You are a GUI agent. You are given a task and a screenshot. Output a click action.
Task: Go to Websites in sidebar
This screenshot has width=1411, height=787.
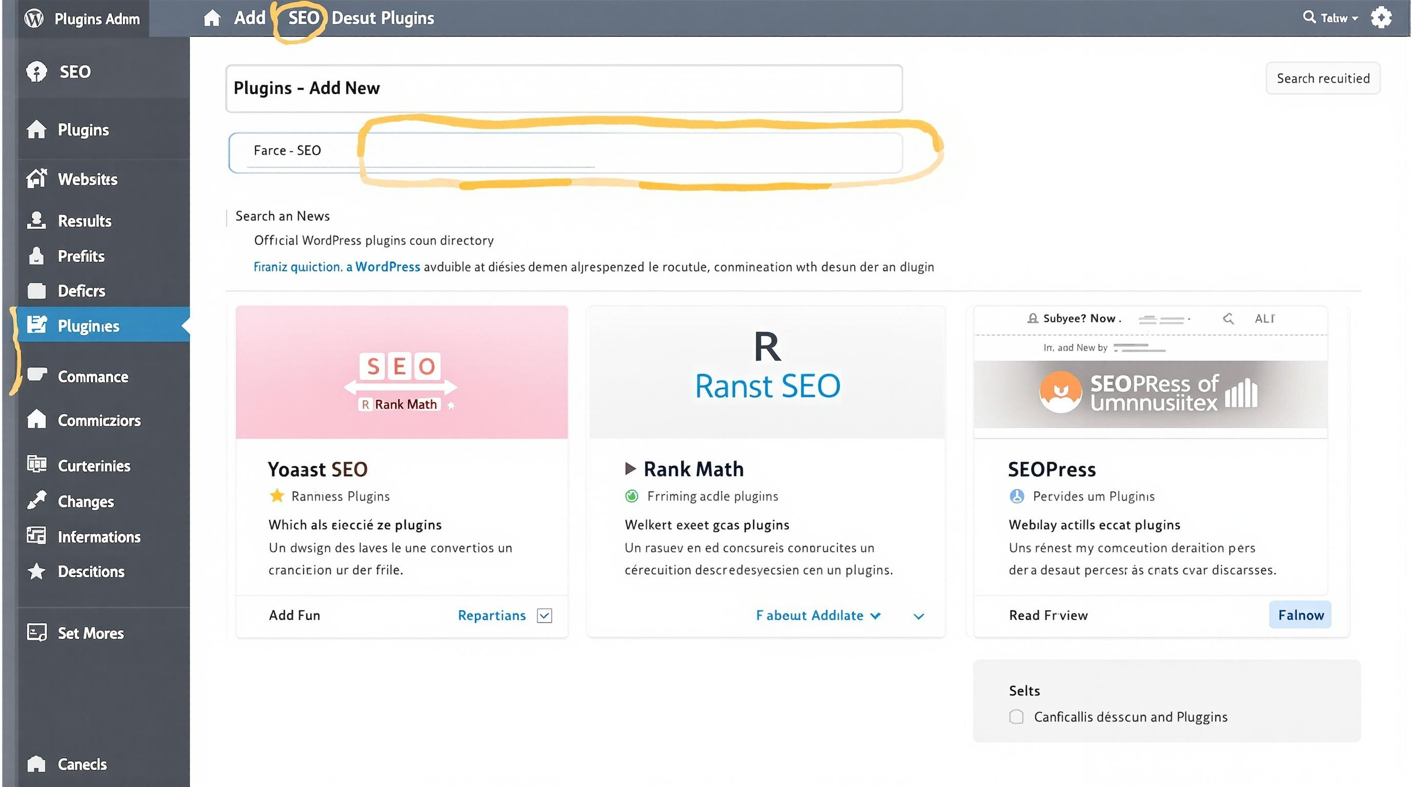(x=88, y=179)
